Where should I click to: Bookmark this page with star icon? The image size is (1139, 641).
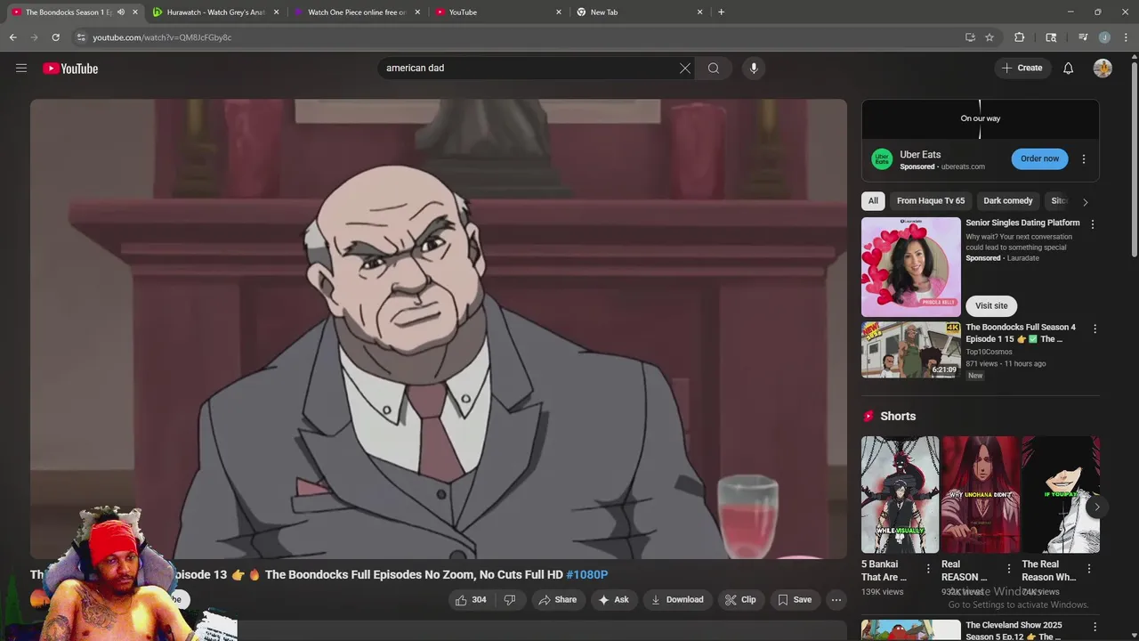[x=990, y=37]
